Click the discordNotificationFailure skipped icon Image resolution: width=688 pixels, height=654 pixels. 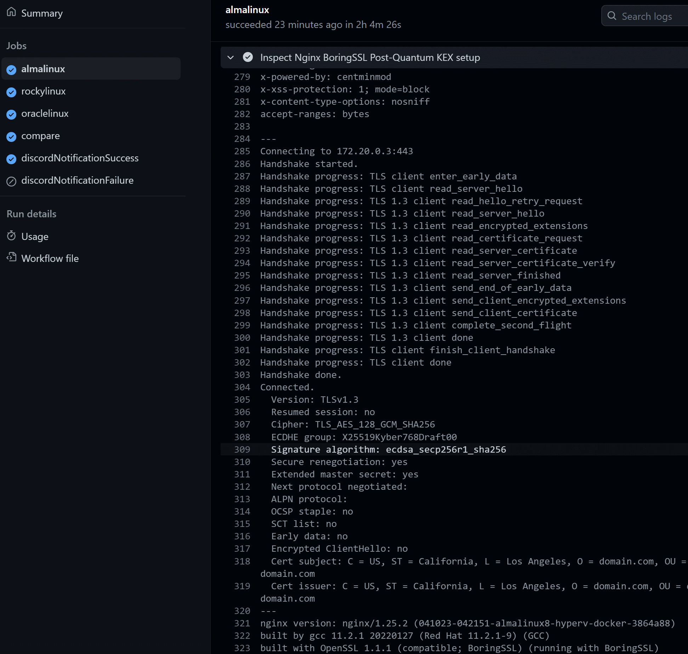click(11, 181)
